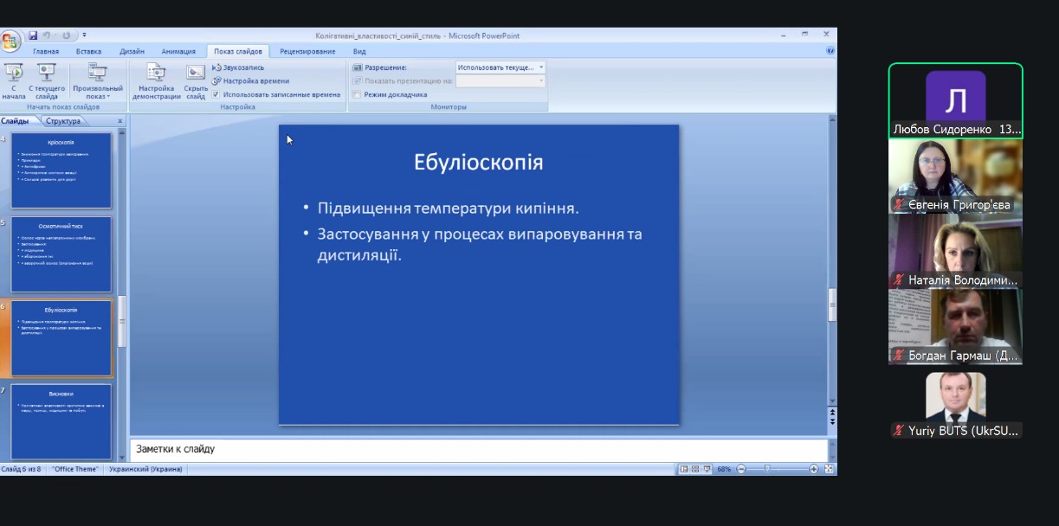Start slideshow from current slide icon
The height and width of the screenshot is (526, 1059).
click(46, 74)
